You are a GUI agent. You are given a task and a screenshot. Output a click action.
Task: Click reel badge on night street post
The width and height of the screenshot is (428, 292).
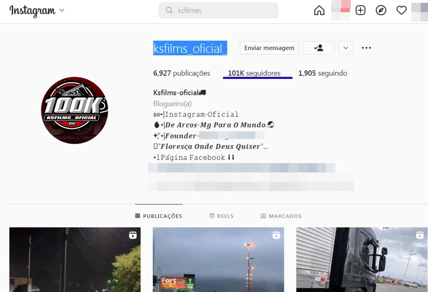coord(133,235)
